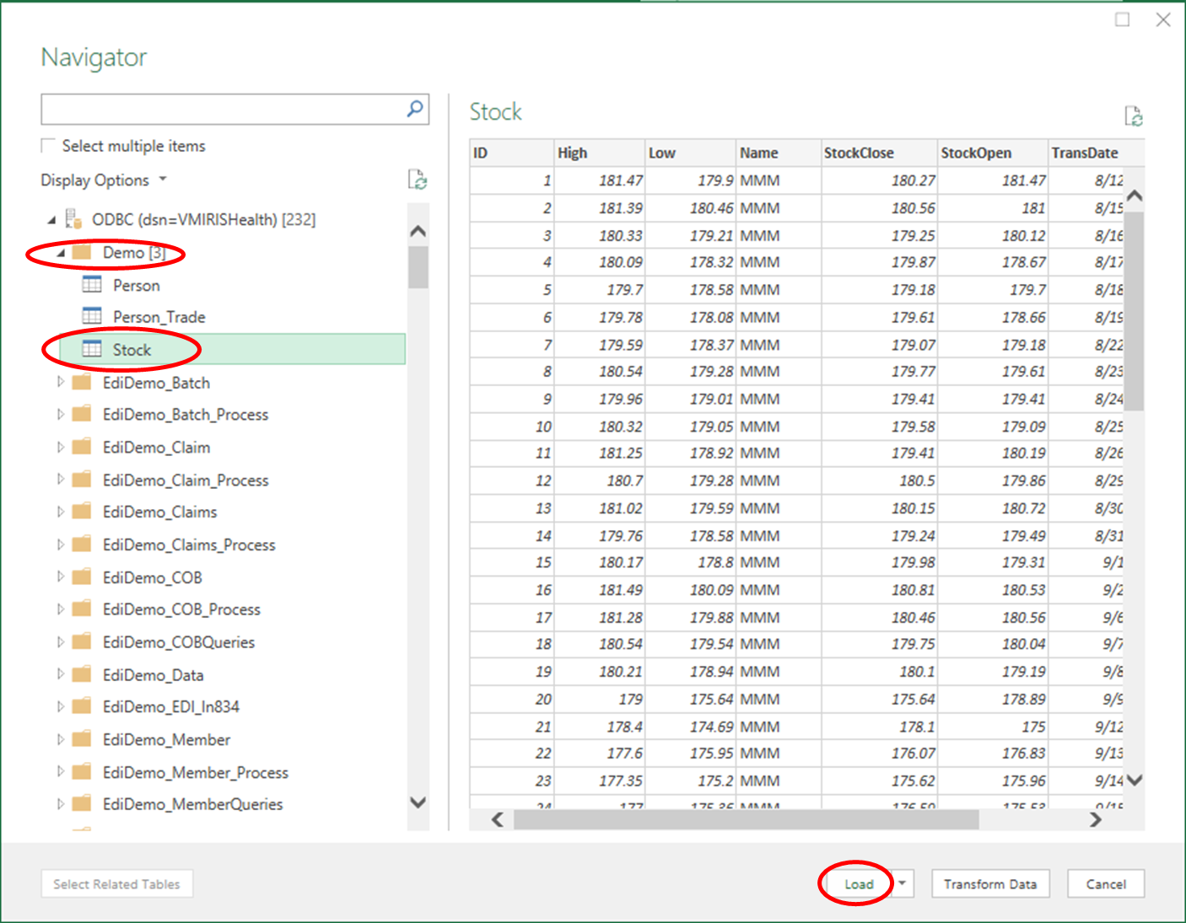Click the refresh preview icon above the table
The height and width of the screenshot is (923, 1186).
click(1134, 115)
